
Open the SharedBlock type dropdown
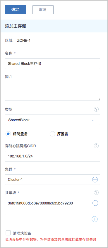pyautogui.click(x=52, y=120)
